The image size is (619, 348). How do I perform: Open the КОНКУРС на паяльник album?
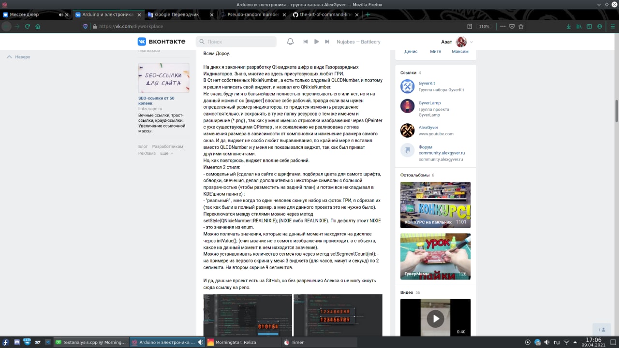point(435,205)
